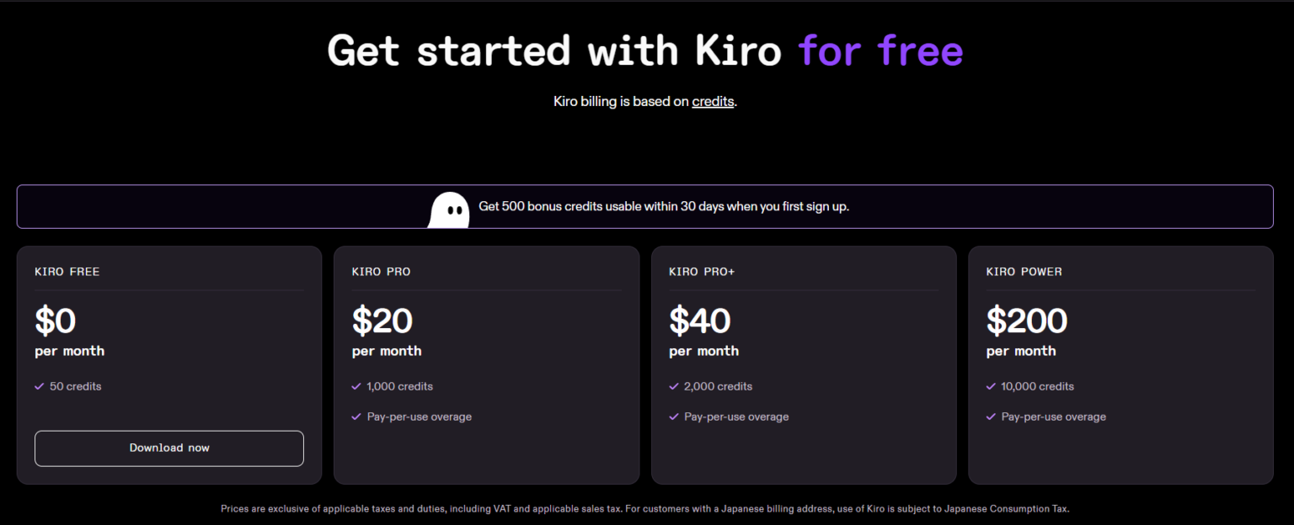Select the KIRO FREE plan title

point(67,272)
